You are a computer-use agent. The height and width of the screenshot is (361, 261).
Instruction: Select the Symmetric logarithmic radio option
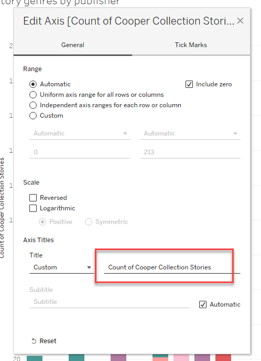[x=89, y=222]
